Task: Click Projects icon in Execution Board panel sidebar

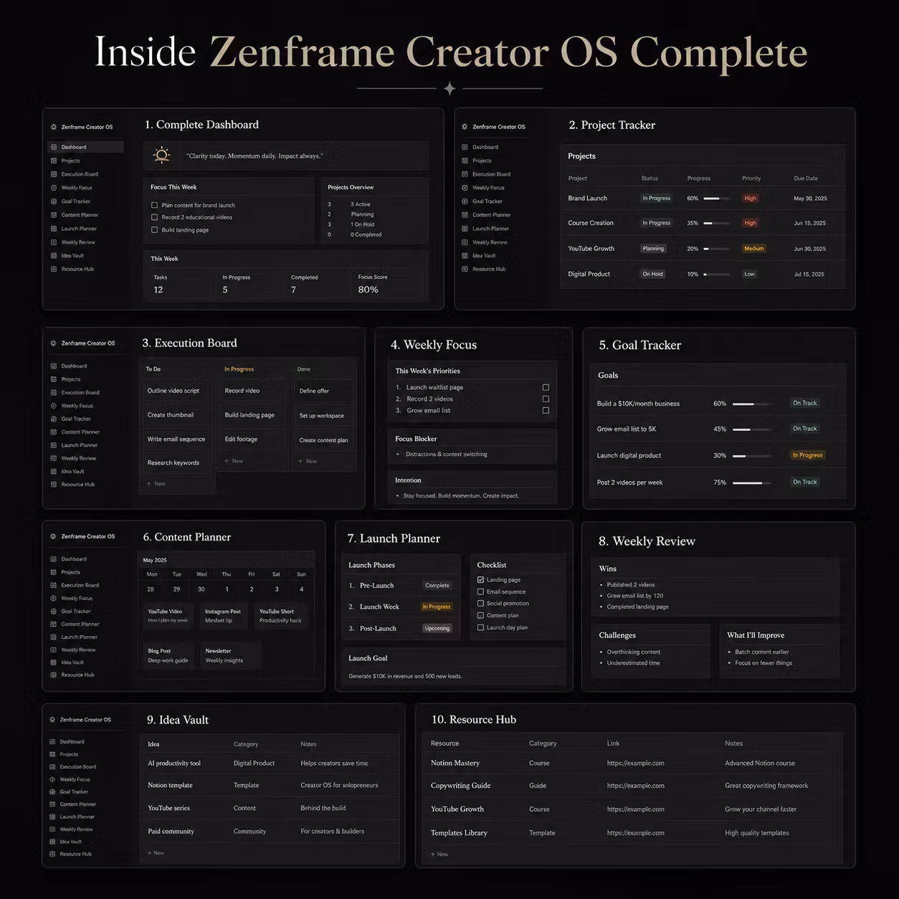Action: [x=54, y=379]
